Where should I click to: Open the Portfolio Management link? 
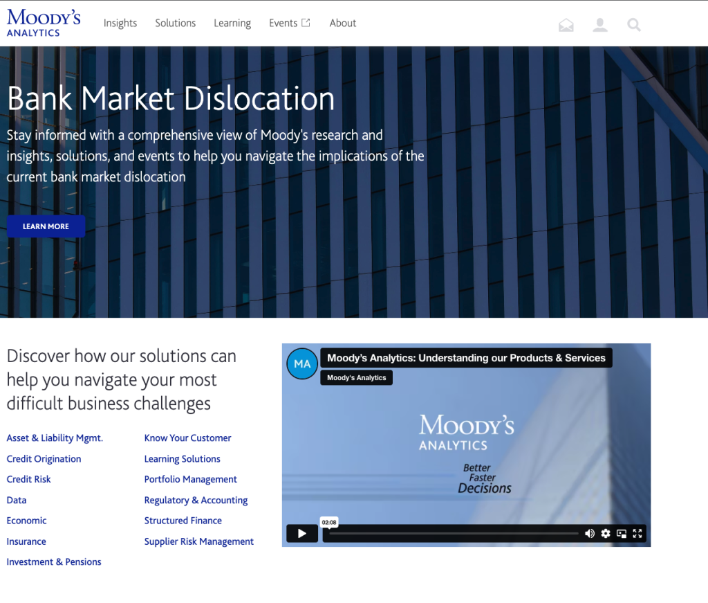click(x=191, y=479)
